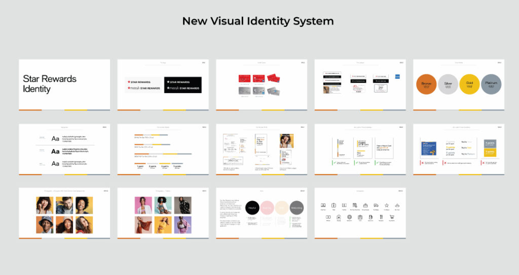Click the '5 points' label on the stripe slide
This screenshot has width=519, height=275.
point(177,167)
